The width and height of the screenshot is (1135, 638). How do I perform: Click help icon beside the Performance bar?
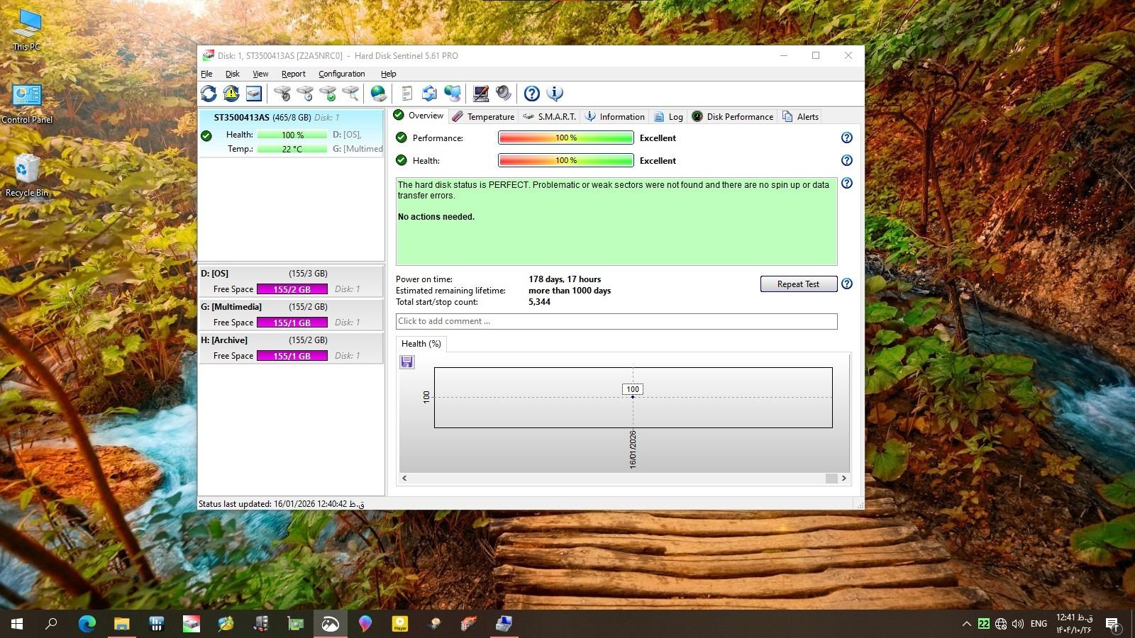click(x=846, y=138)
